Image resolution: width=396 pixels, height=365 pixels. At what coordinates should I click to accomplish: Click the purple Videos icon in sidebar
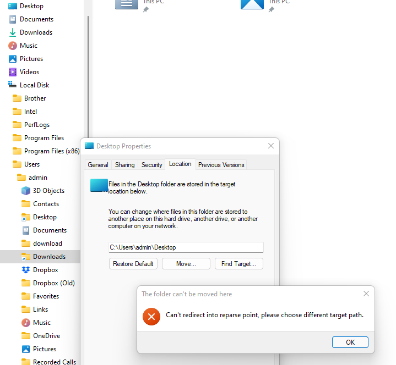[13, 72]
